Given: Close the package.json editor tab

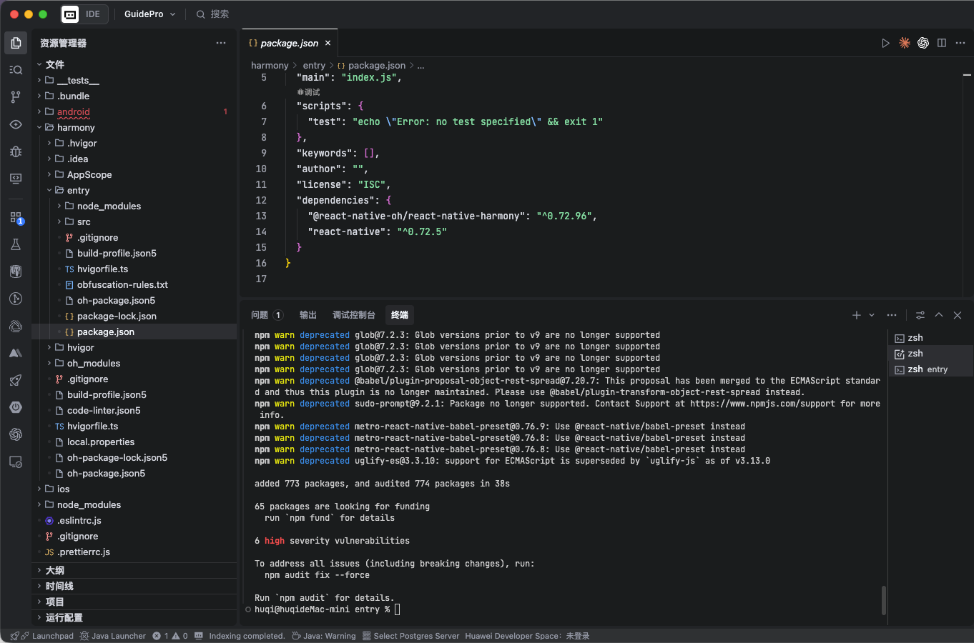Looking at the screenshot, I should pos(328,43).
